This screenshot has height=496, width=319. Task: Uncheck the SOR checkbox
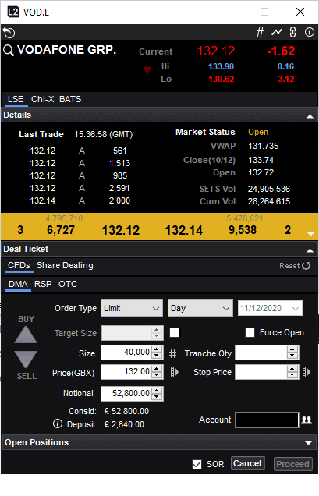click(x=197, y=464)
